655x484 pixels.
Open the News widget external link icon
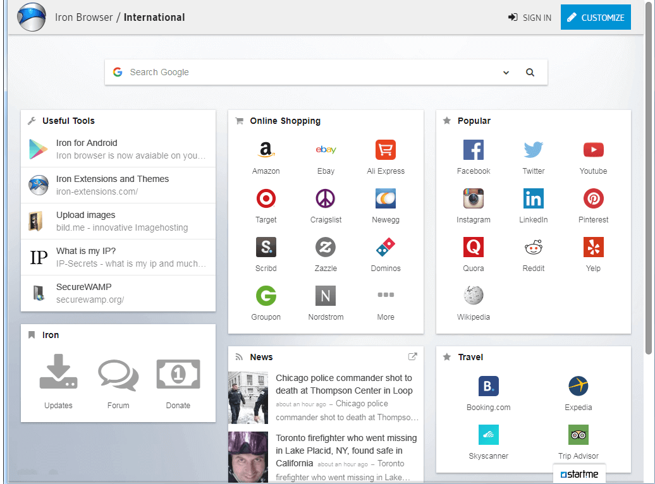coord(412,356)
